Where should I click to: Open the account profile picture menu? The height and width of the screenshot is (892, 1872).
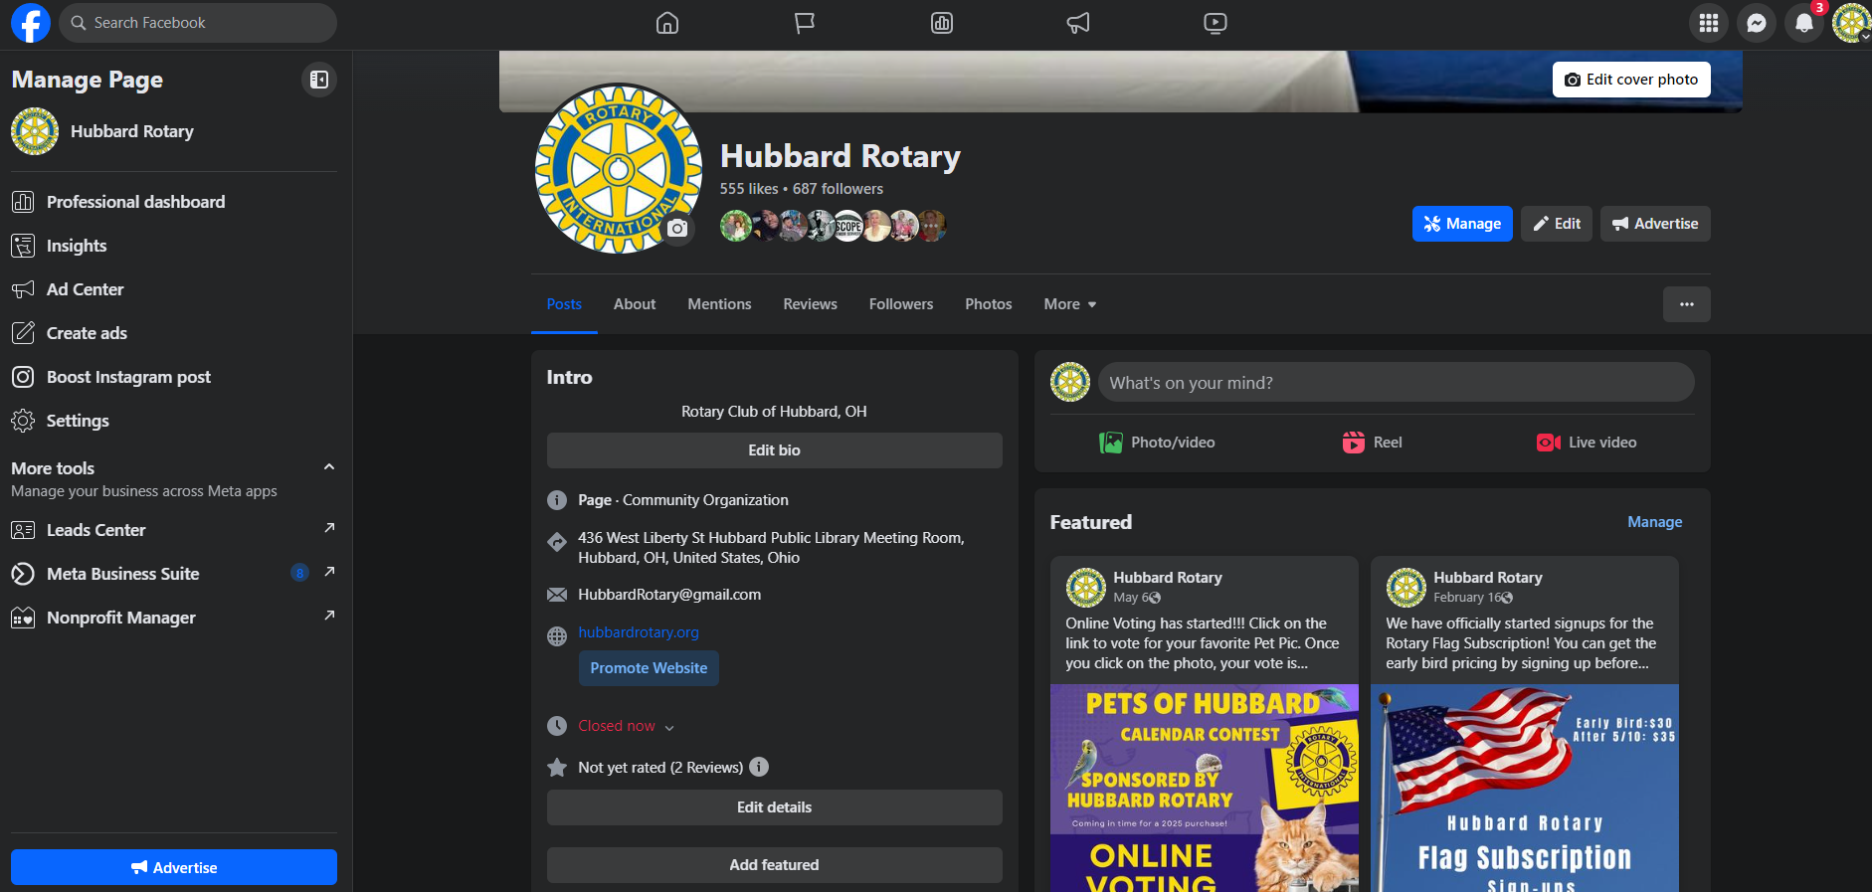(1851, 23)
